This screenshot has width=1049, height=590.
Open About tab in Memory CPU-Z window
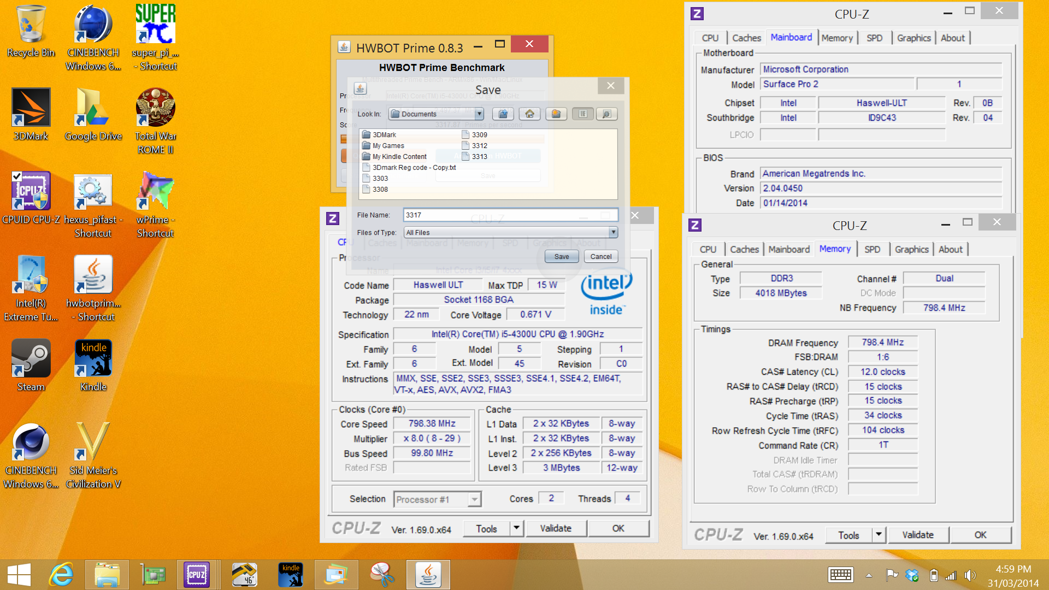point(950,249)
